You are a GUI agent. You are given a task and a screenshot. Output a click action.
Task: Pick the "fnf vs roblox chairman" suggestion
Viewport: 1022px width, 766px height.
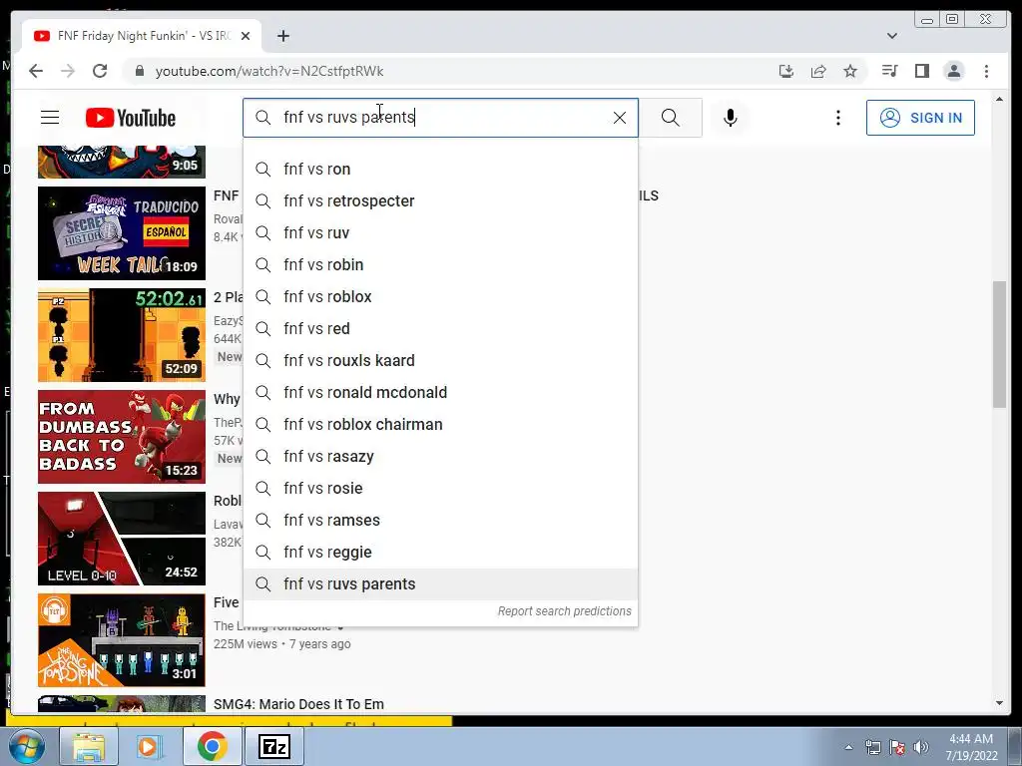tap(440, 424)
